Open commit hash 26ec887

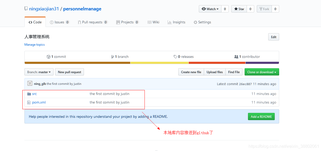coord(245,84)
